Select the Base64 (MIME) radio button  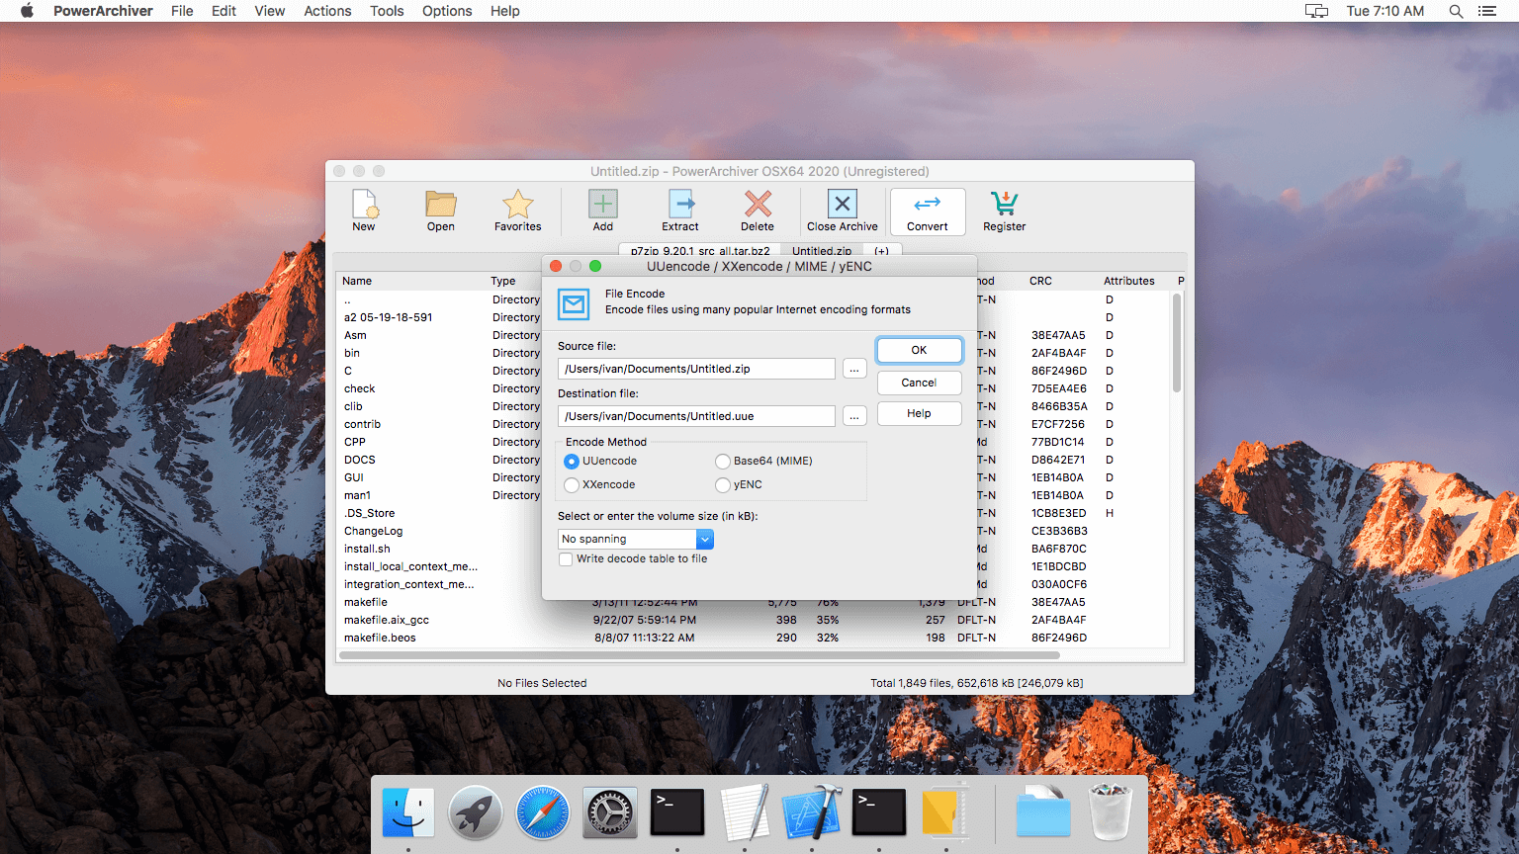pyautogui.click(x=723, y=462)
